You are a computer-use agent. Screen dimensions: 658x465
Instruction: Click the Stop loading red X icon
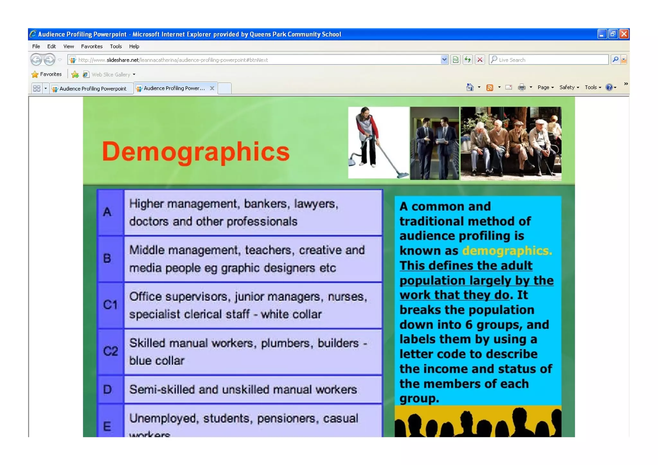[480, 60]
